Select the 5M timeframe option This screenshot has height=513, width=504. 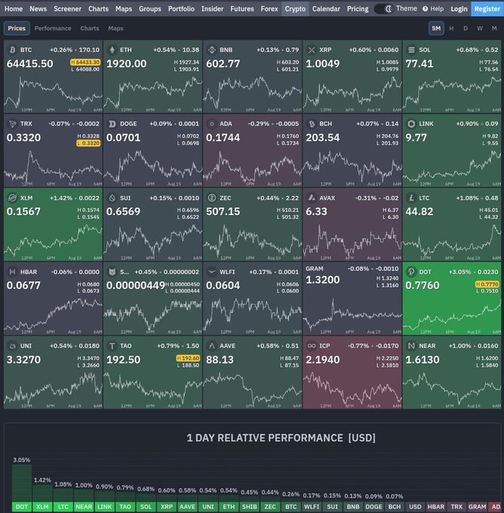point(436,29)
